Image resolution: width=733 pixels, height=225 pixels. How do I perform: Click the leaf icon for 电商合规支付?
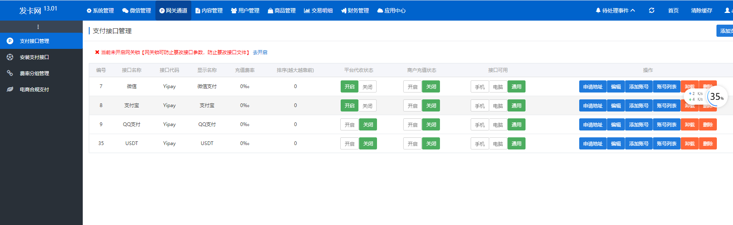[x=10, y=89]
